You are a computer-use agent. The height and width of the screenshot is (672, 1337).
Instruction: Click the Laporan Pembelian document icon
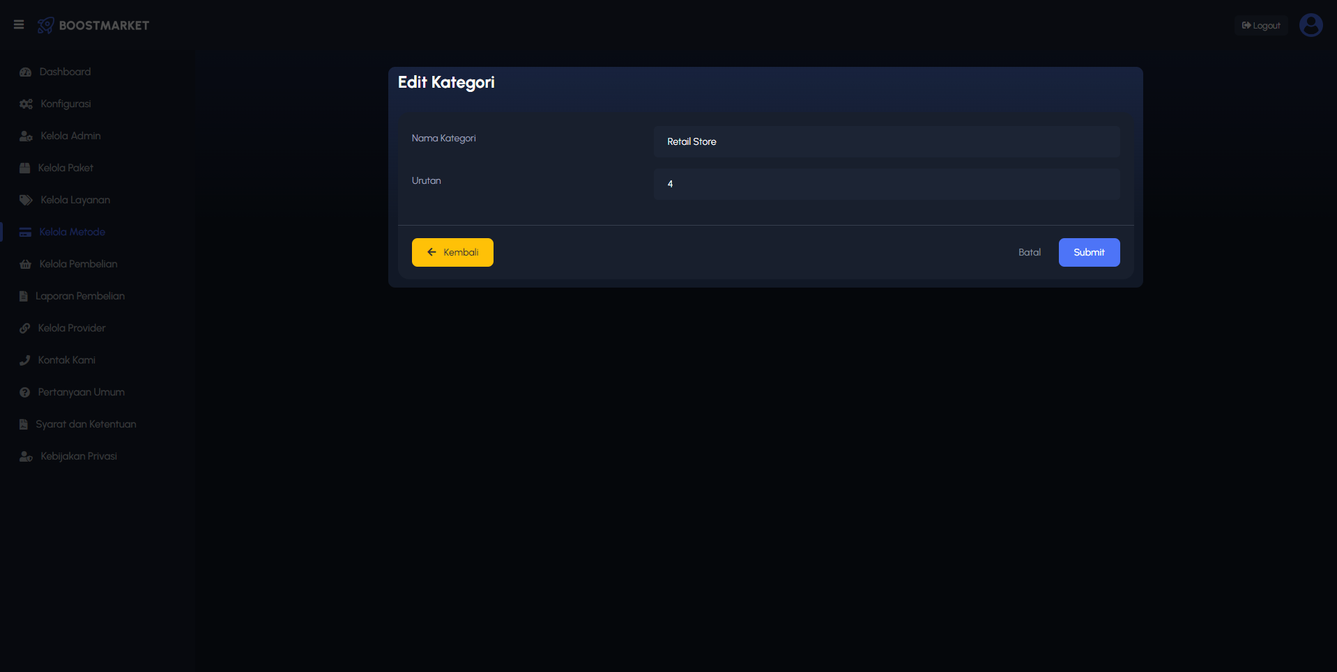(24, 296)
